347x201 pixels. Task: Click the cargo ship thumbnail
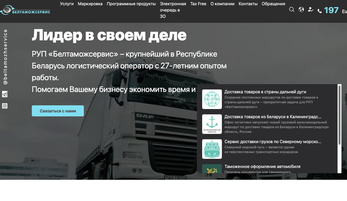coord(212,149)
